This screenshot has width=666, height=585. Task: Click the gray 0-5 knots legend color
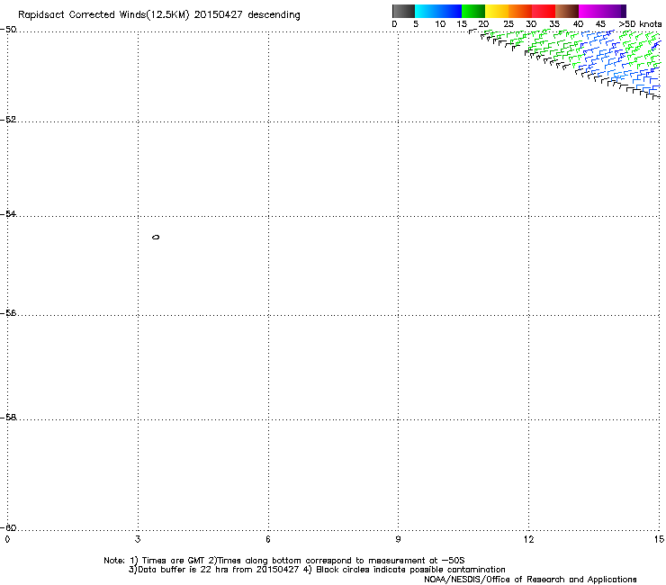(403, 11)
